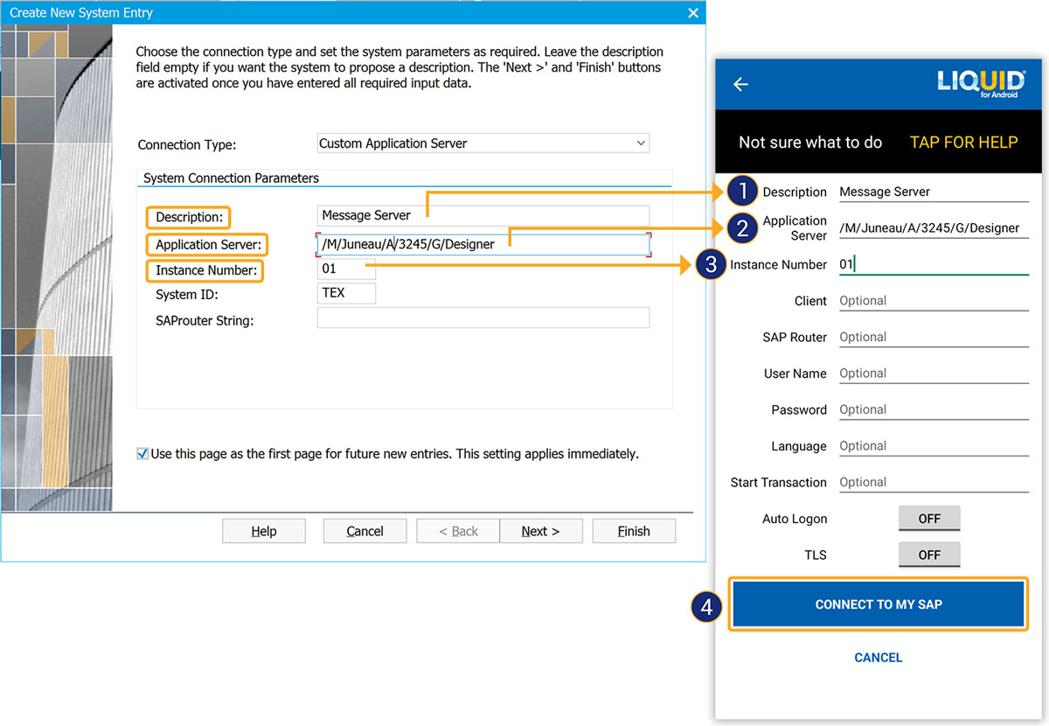Tap the Language optional field
The width and height of the screenshot is (1049, 726).
click(x=934, y=446)
